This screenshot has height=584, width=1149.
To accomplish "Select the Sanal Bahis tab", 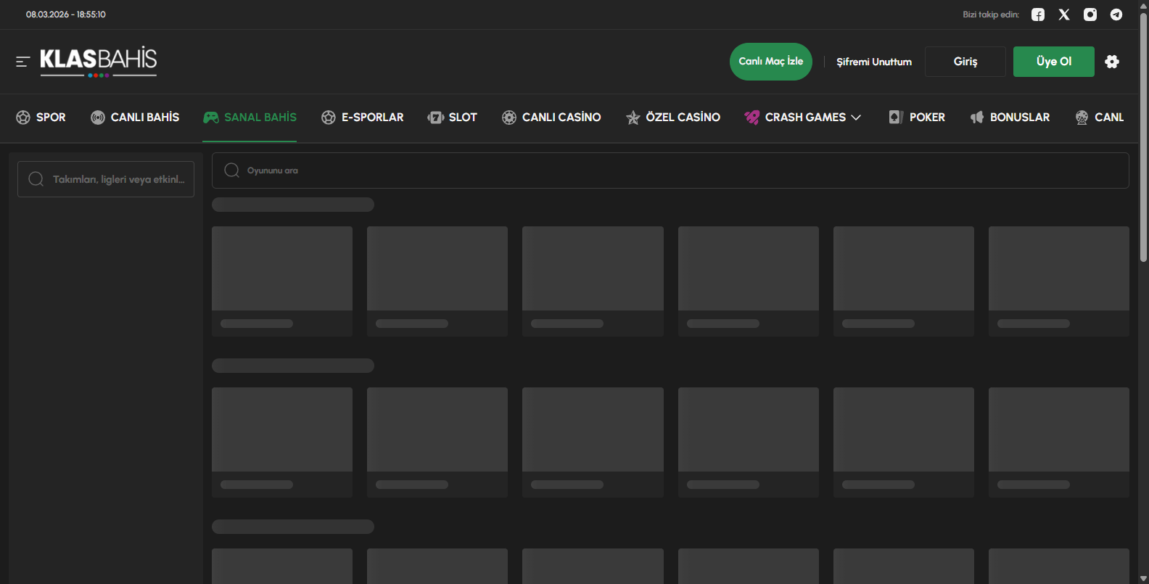I will (x=250, y=118).
